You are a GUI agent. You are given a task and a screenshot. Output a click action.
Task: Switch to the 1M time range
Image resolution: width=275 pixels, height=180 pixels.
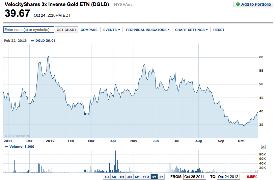tap(122, 177)
